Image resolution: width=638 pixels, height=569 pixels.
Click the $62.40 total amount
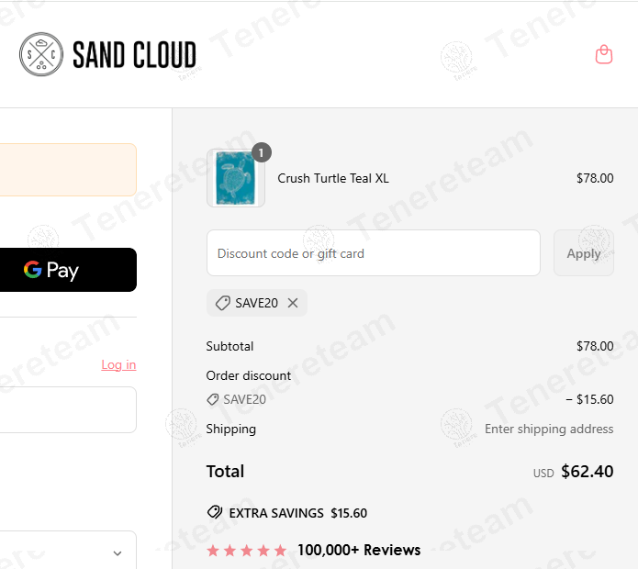click(587, 472)
